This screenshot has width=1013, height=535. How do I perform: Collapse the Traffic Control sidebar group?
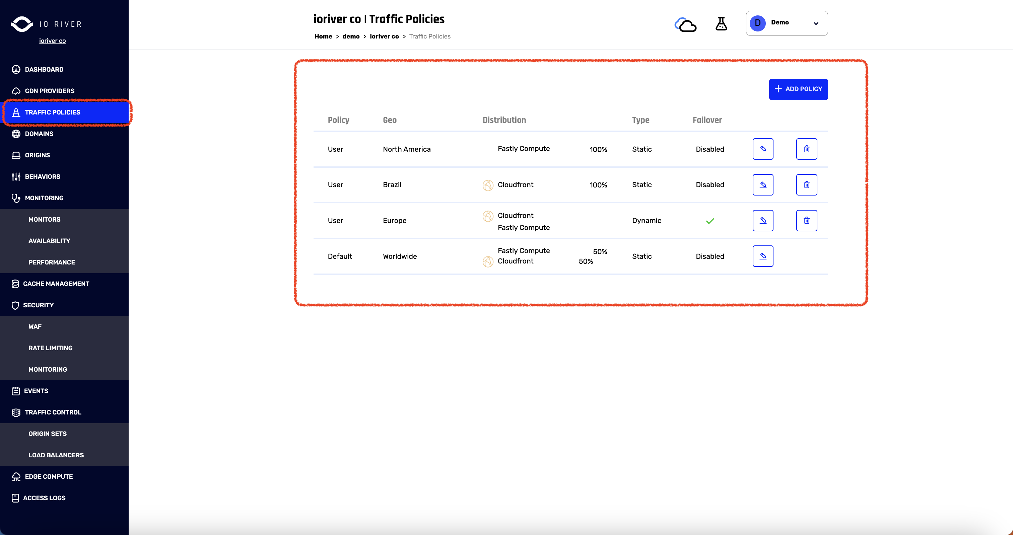click(53, 412)
